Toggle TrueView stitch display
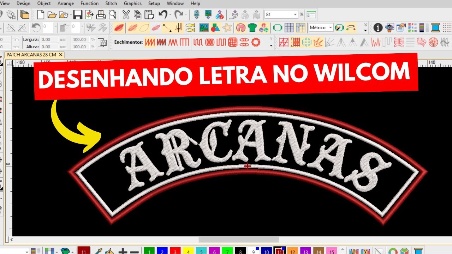The height and width of the screenshot is (254, 452). click(x=119, y=28)
